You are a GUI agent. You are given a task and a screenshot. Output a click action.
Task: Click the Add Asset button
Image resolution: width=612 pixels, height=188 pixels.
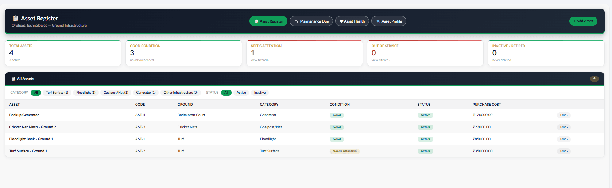click(x=583, y=21)
